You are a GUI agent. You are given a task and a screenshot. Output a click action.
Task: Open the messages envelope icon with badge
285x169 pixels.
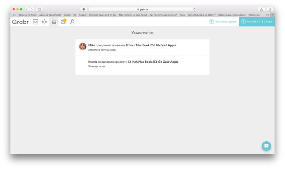[63, 22]
